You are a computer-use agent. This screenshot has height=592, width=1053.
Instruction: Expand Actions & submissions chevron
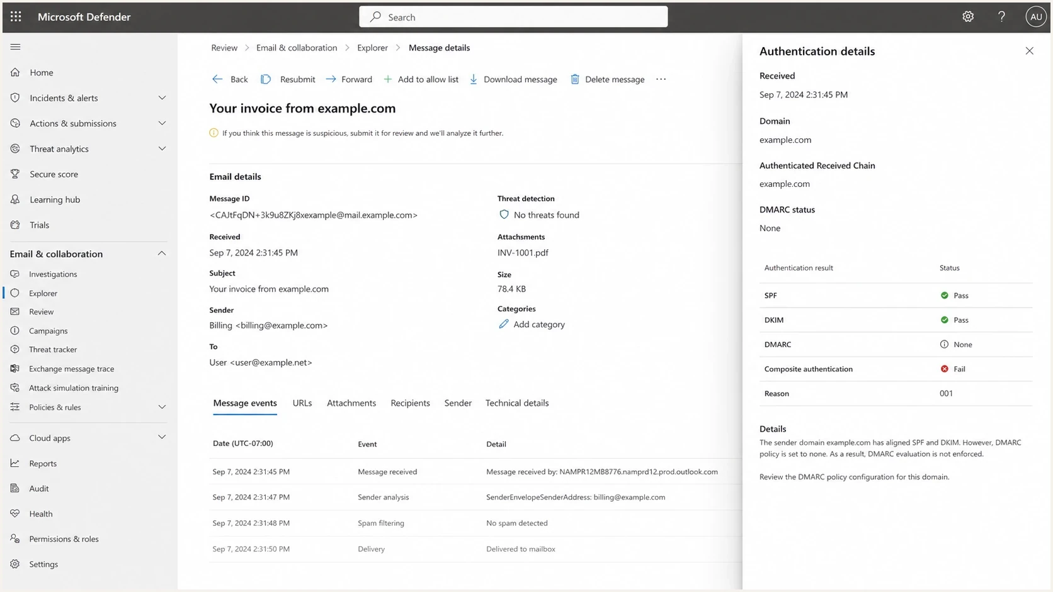point(162,123)
